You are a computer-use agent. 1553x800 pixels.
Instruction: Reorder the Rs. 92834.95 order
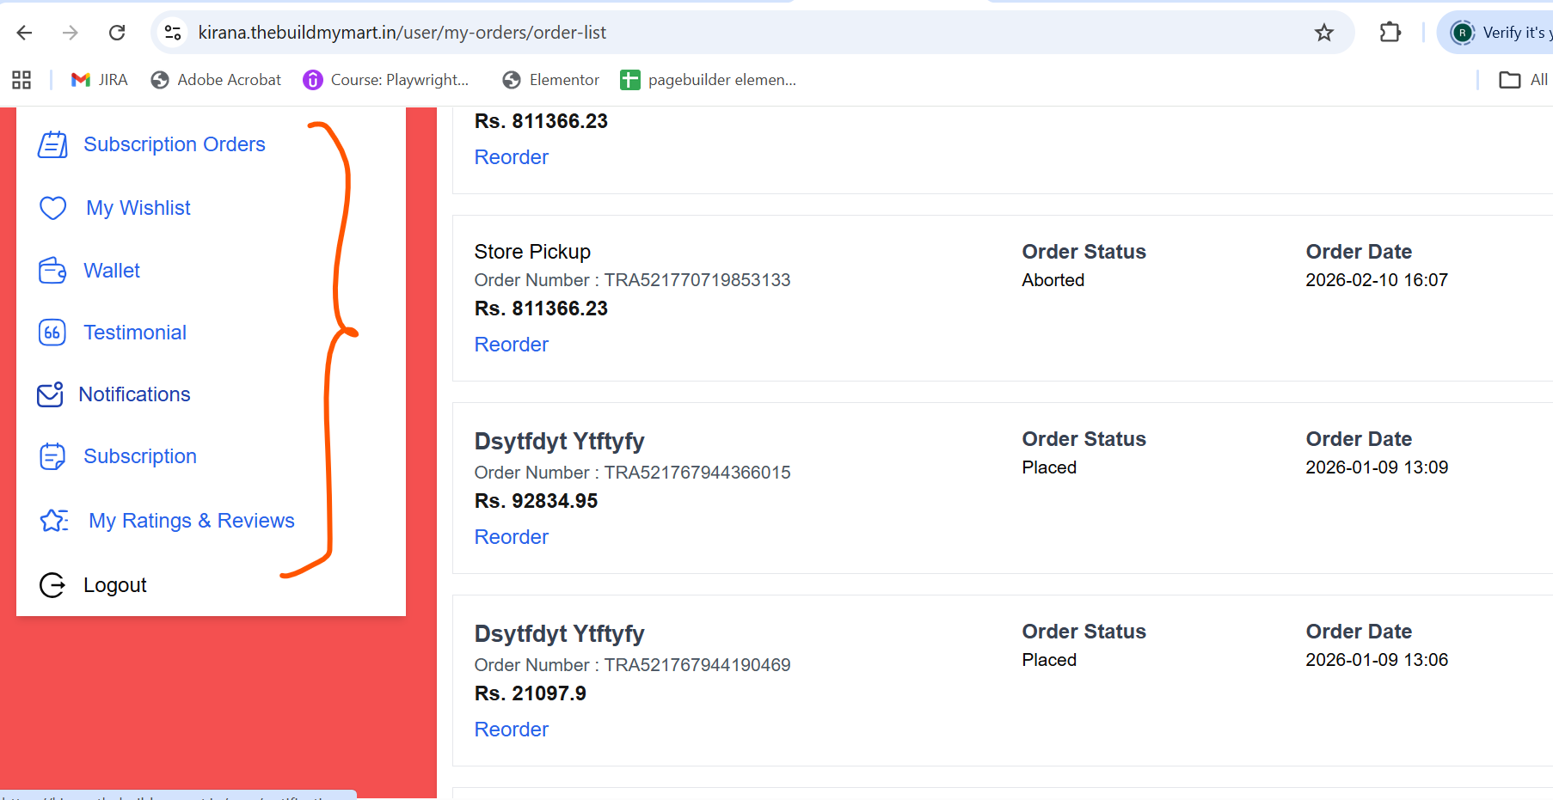pyautogui.click(x=511, y=537)
